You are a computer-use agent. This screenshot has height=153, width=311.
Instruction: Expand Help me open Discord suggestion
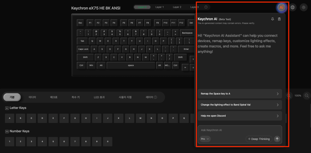240,116
